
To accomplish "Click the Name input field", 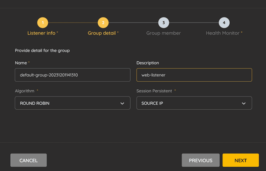I will click(73, 75).
